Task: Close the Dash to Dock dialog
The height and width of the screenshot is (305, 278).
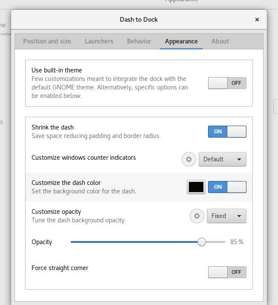Action: (x=257, y=20)
